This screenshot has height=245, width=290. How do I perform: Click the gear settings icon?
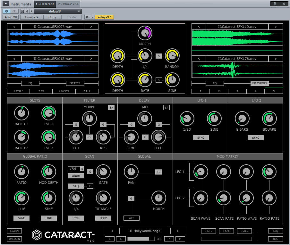(x=87, y=17)
